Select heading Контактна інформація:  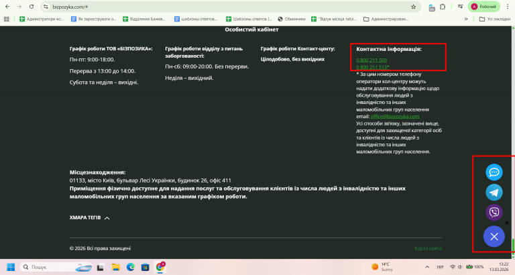(389, 49)
